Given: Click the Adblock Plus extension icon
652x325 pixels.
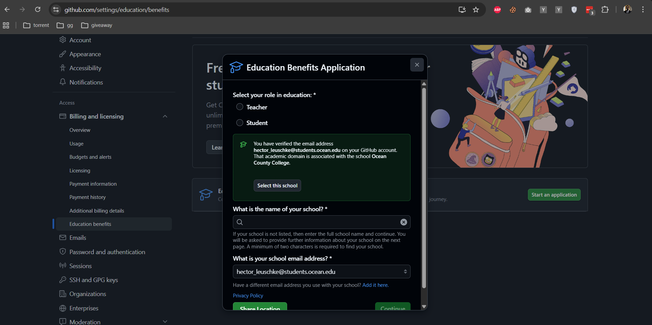Looking at the screenshot, I should 497,10.
